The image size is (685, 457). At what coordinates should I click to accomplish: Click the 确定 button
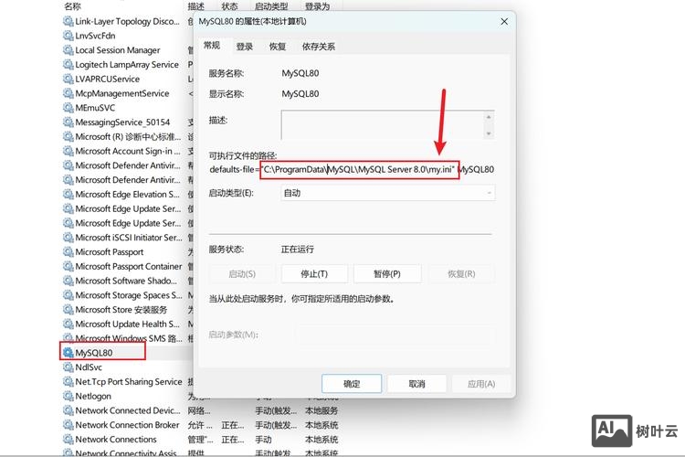pyautogui.click(x=352, y=384)
